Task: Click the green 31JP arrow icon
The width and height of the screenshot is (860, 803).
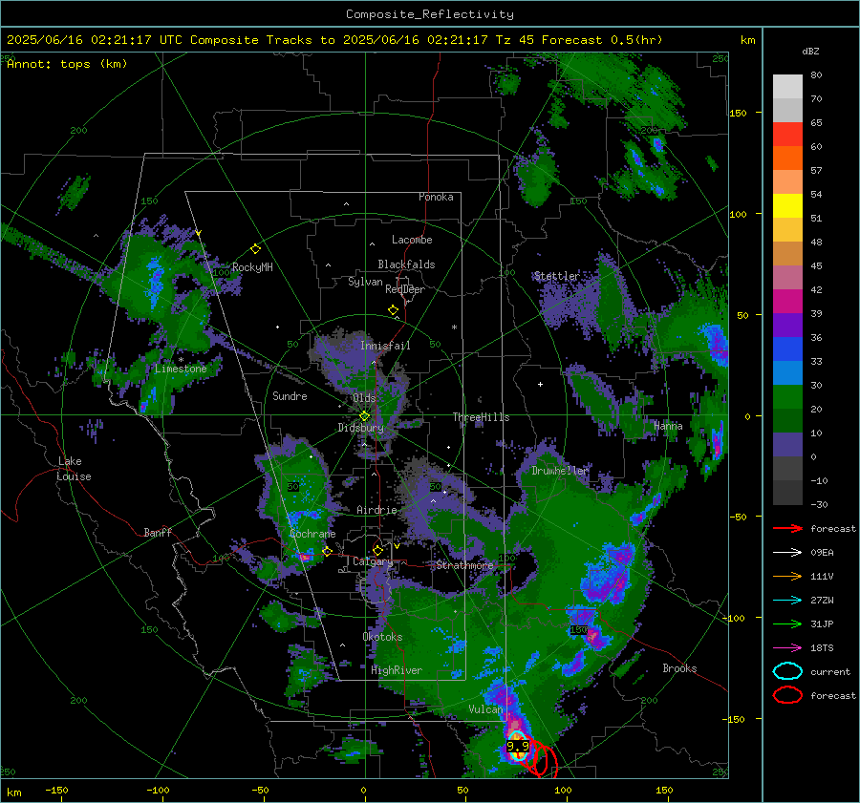Action: click(x=787, y=623)
